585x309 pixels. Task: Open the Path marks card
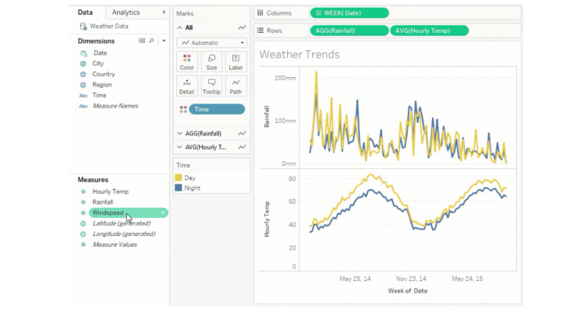coord(236,86)
